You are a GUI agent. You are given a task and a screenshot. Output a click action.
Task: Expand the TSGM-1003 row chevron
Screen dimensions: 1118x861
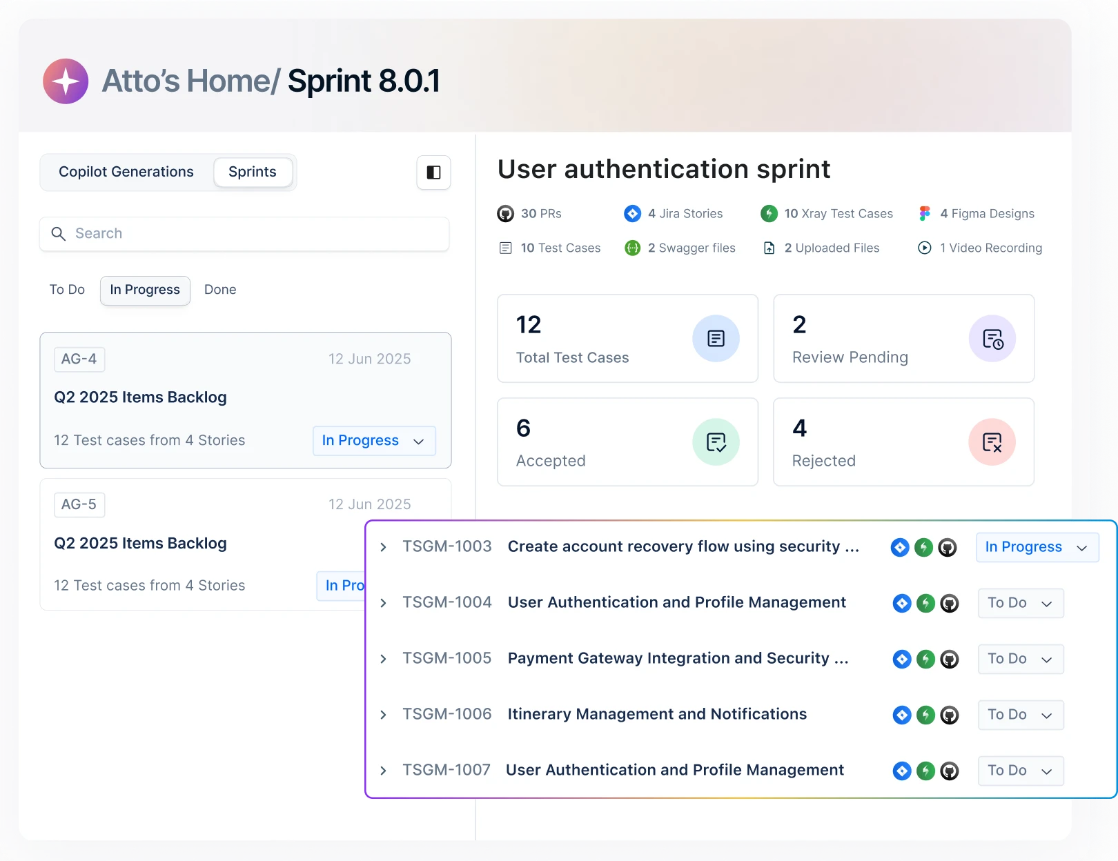pos(384,547)
